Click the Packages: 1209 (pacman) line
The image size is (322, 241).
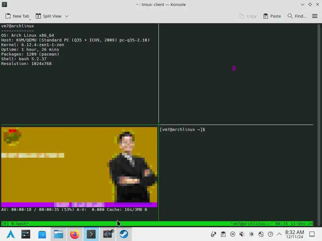30,54
